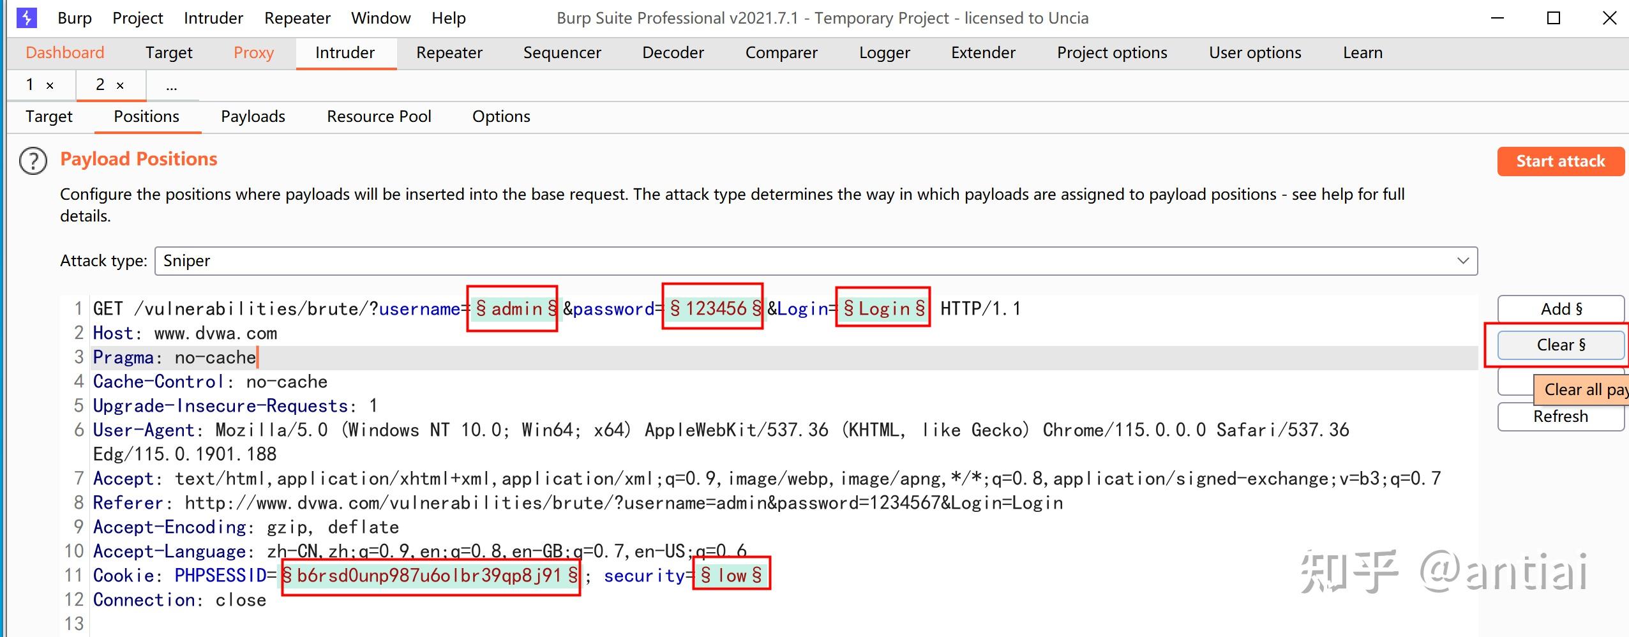
Task: Open a new Intruder tab with the ellipsis
Action: (171, 86)
